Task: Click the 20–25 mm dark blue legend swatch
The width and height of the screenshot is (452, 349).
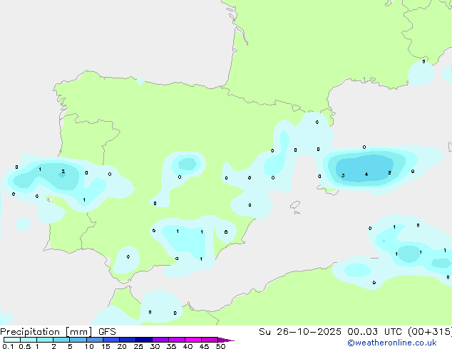Action: 128,340
